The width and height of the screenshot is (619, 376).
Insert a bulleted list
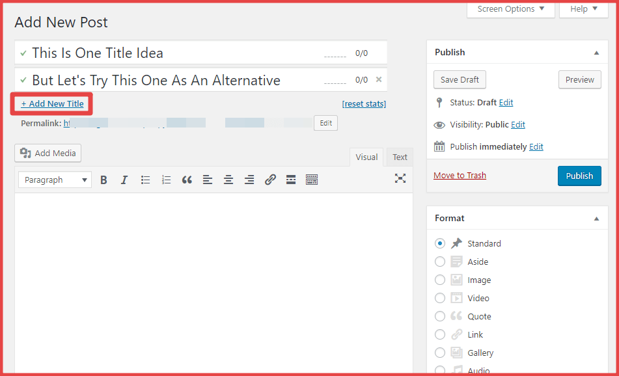click(x=145, y=180)
